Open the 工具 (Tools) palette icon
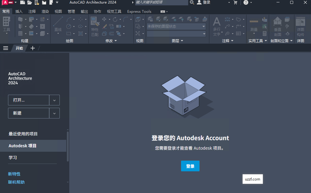This screenshot has height=193, width=311. pos(7,22)
